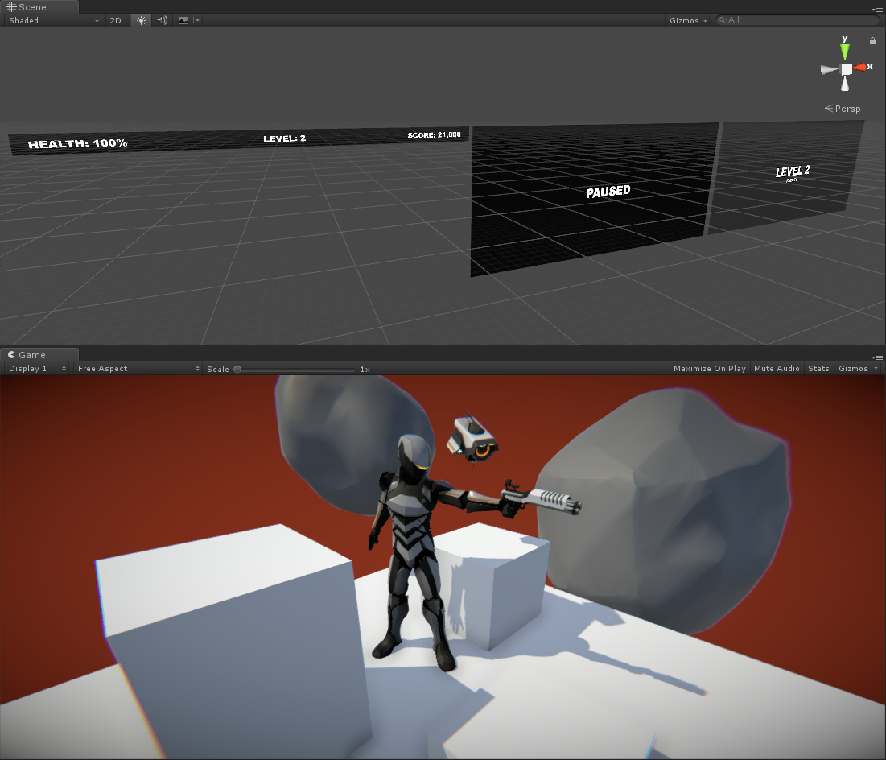Open the Free Aspect dropdown
The height and width of the screenshot is (760, 886).
point(138,368)
